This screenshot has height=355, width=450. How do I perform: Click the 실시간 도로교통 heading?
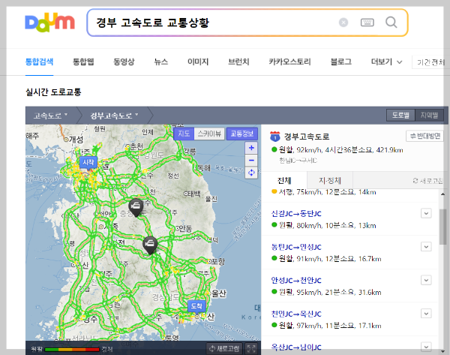(53, 92)
